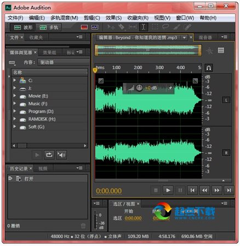Open the 编辑(E) menu
The height and width of the screenshot is (246, 240).
coord(37,18)
